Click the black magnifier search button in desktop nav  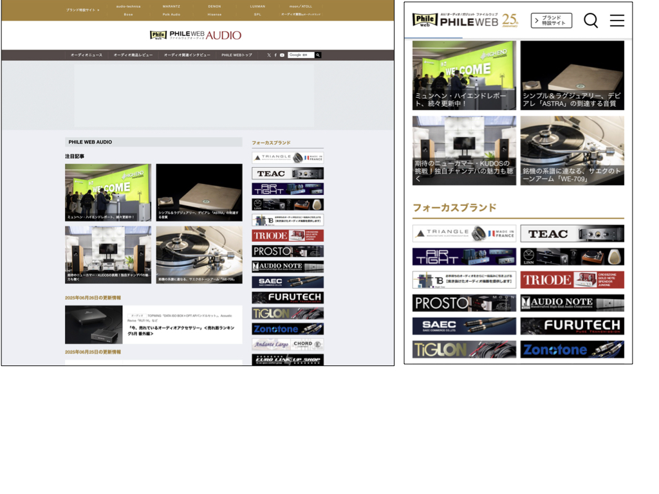click(318, 55)
